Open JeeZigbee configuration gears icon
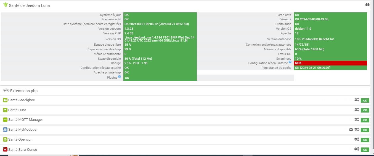Screen dimensions: 374x156 [357, 100]
